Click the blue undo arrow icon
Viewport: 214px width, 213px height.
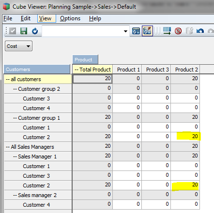[x=200, y=31]
